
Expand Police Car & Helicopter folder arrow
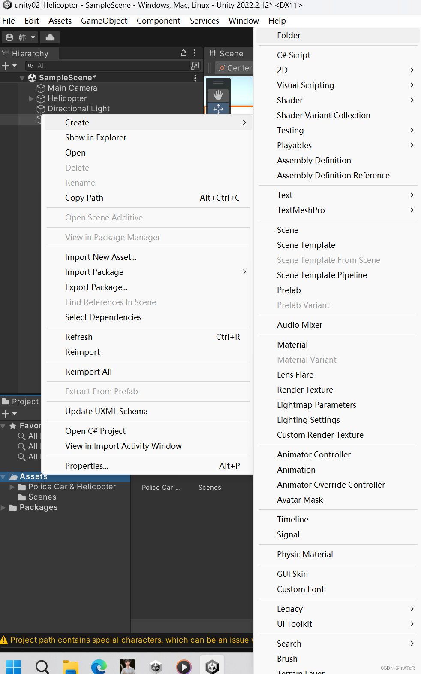pyautogui.click(x=12, y=487)
